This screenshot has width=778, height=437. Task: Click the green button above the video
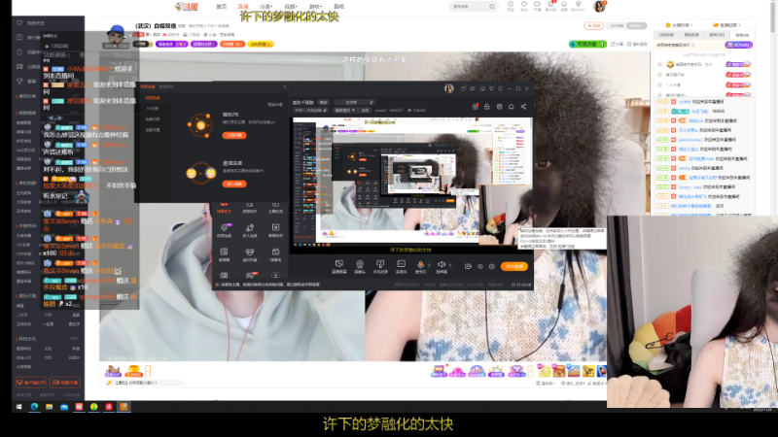pyautogui.click(x=587, y=44)
